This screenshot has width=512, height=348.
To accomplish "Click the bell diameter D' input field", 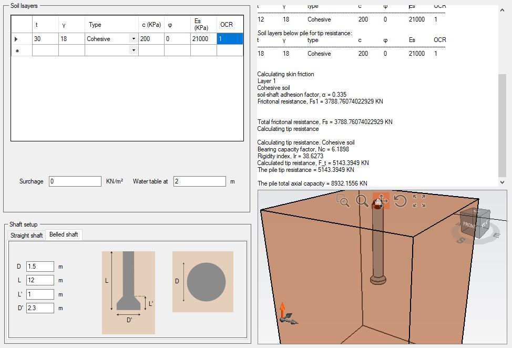I will click(40, 308).
